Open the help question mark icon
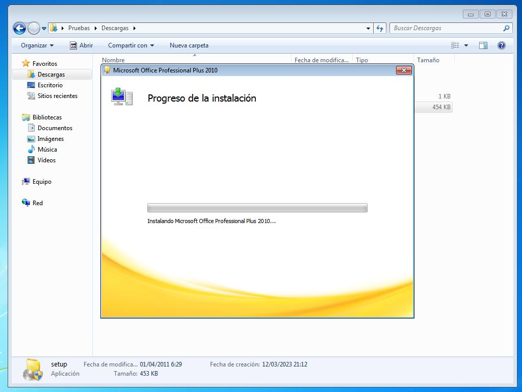Screen dimensions: 522x392 pyautogui.click(x=501, y=45)
